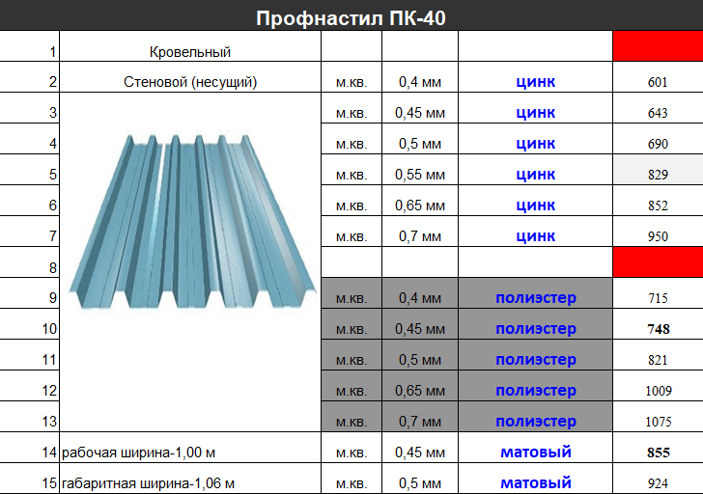Click 'матовый' in row 14
703x494 pixels.
[536, 452]
